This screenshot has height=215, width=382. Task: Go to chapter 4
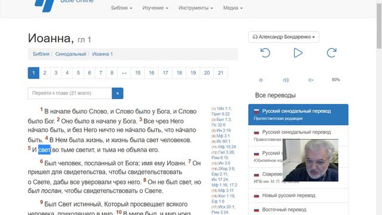tap(67, 73)
